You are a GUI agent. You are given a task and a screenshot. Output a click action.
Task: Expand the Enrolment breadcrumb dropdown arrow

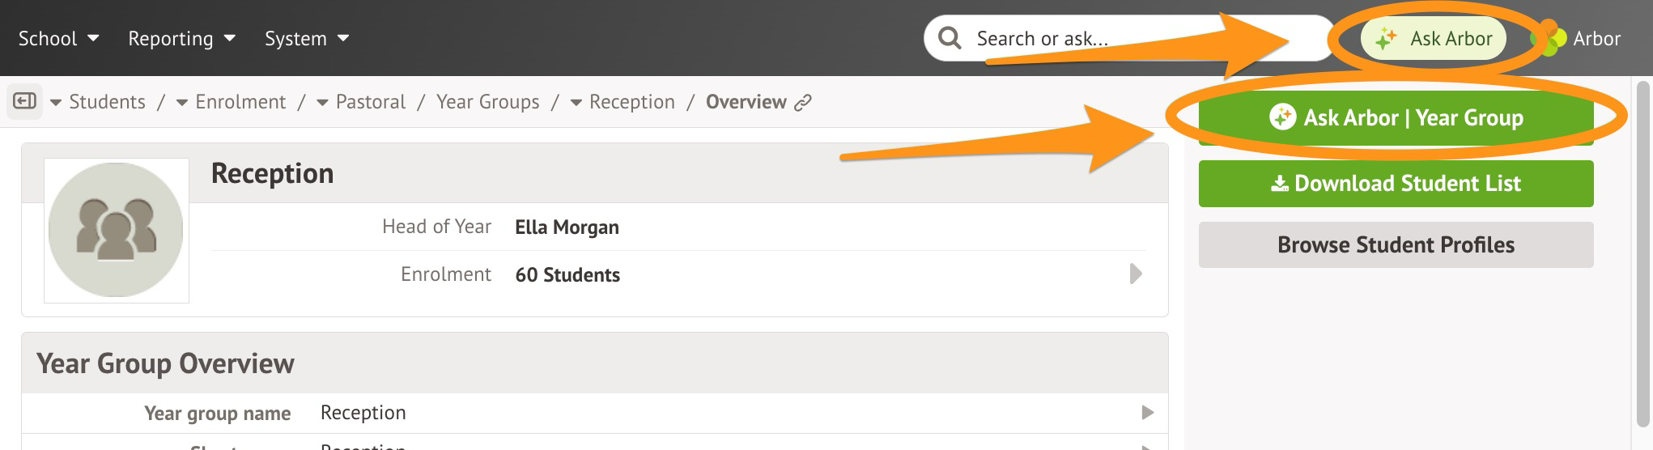182,102
